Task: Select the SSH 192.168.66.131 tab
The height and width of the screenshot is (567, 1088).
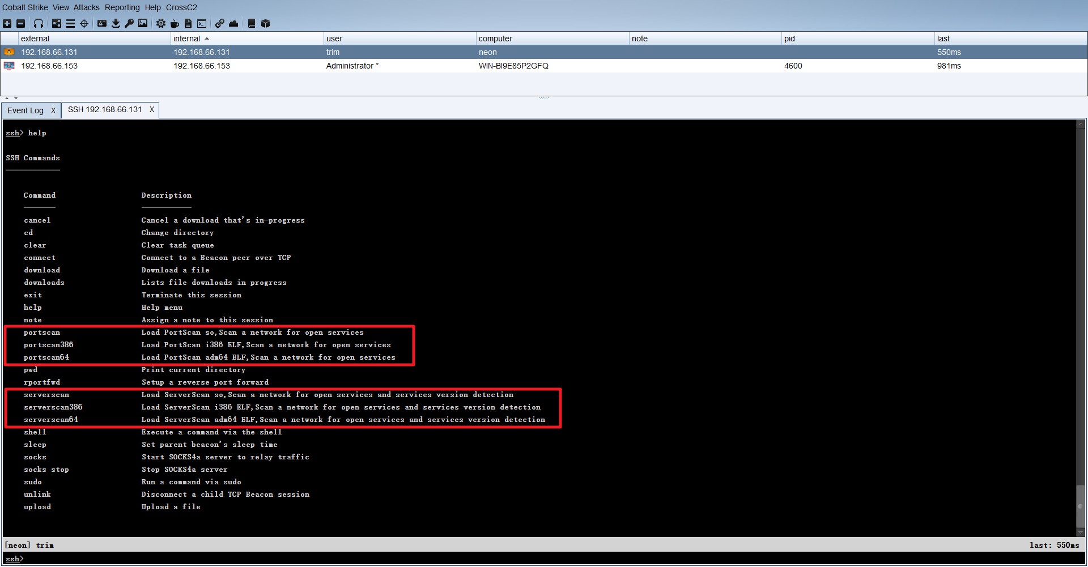Action: [105, 110]
